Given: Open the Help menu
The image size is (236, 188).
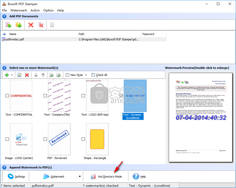Looking at the screenshot, I should pyautogui.click(x=60, y=10).
